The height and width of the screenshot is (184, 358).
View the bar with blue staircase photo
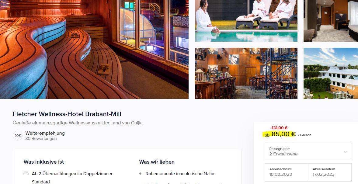(246, 73)
